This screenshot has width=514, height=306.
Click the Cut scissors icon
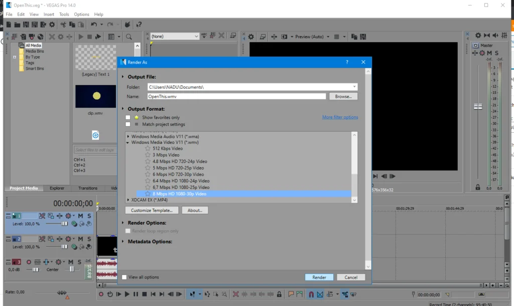[x=63, y=25]
